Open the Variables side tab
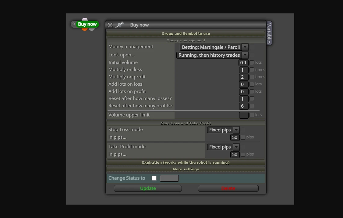 point(269,33)
